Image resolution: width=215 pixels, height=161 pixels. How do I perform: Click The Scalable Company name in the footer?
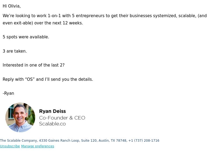point(18,141)
